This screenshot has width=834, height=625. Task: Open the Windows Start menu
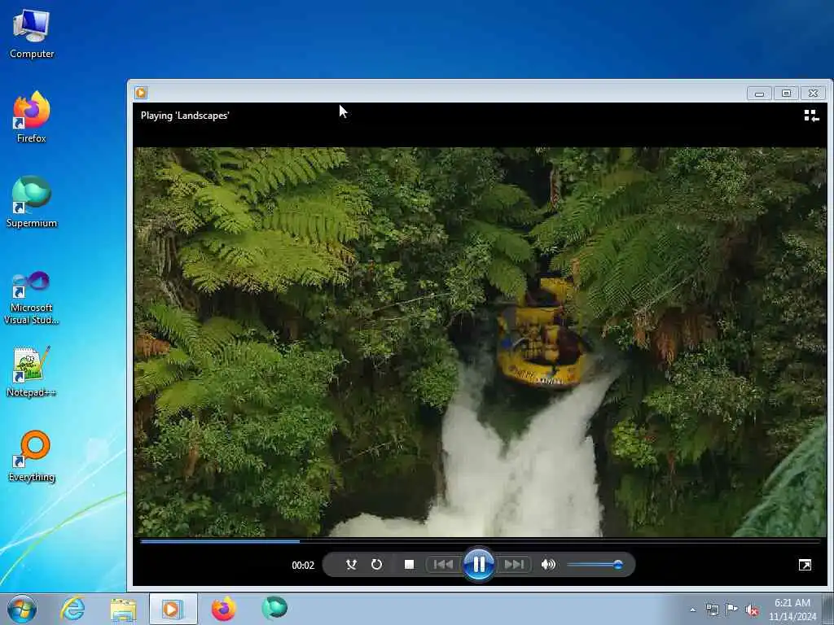(22, 609)
